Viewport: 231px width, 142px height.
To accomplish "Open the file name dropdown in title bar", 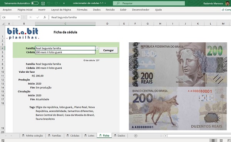I will tap(105, 3).
